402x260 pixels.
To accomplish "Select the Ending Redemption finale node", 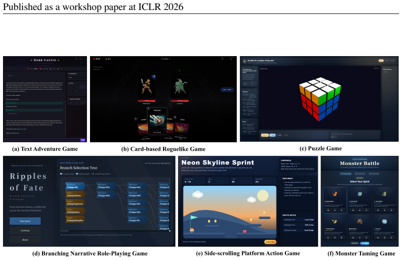I will pyautogui.click(x=75, y=219).
